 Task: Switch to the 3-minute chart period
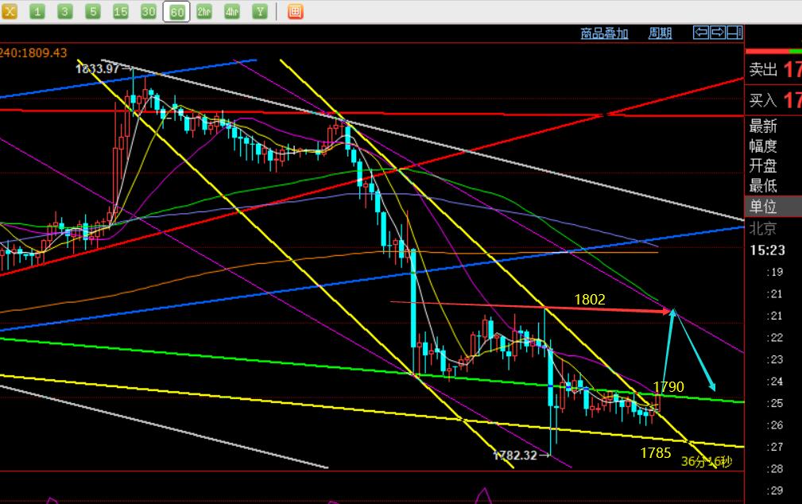pos(64,11)
